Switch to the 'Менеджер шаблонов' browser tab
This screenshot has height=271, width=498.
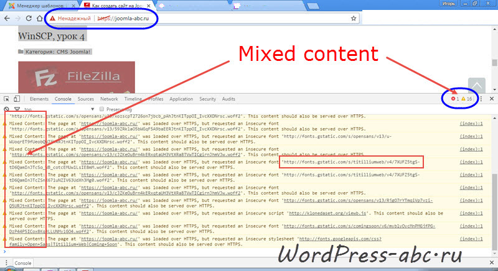(x=40, y=6)
